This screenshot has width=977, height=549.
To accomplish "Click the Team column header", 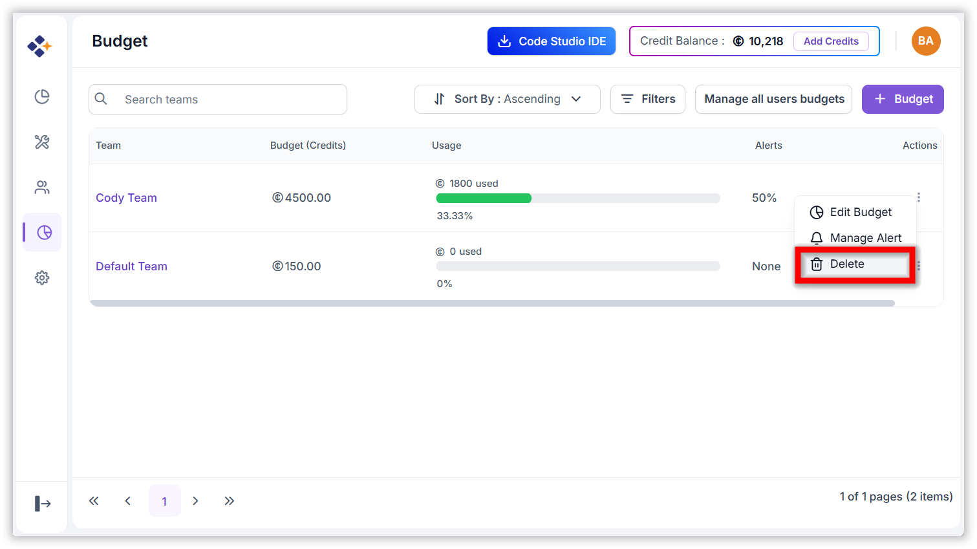I will [108, 145].
